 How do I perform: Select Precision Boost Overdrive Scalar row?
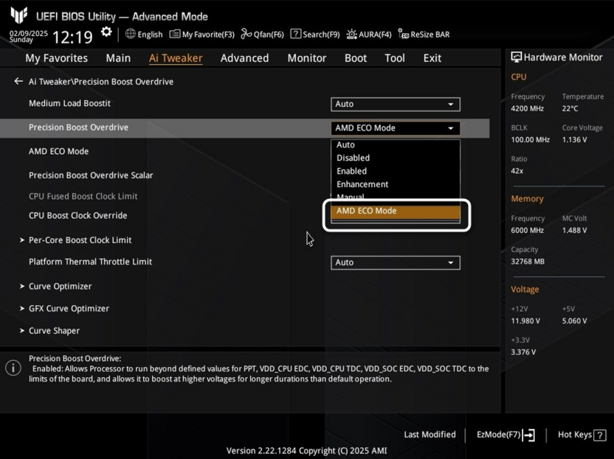(91, 175)
